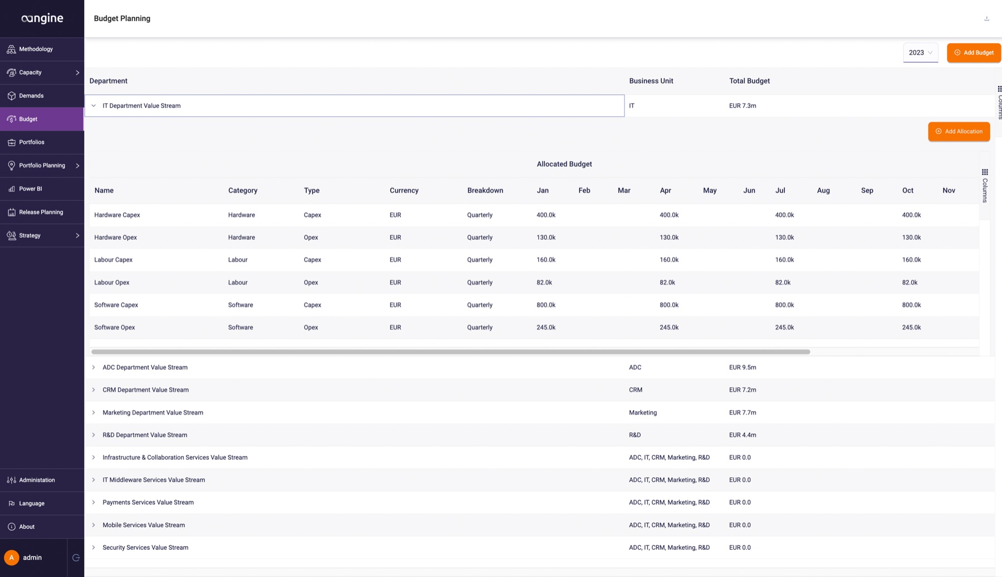1002x577 pixels.
Task: Expand CRM Department Value Stream row
Action: coord(94,390)
